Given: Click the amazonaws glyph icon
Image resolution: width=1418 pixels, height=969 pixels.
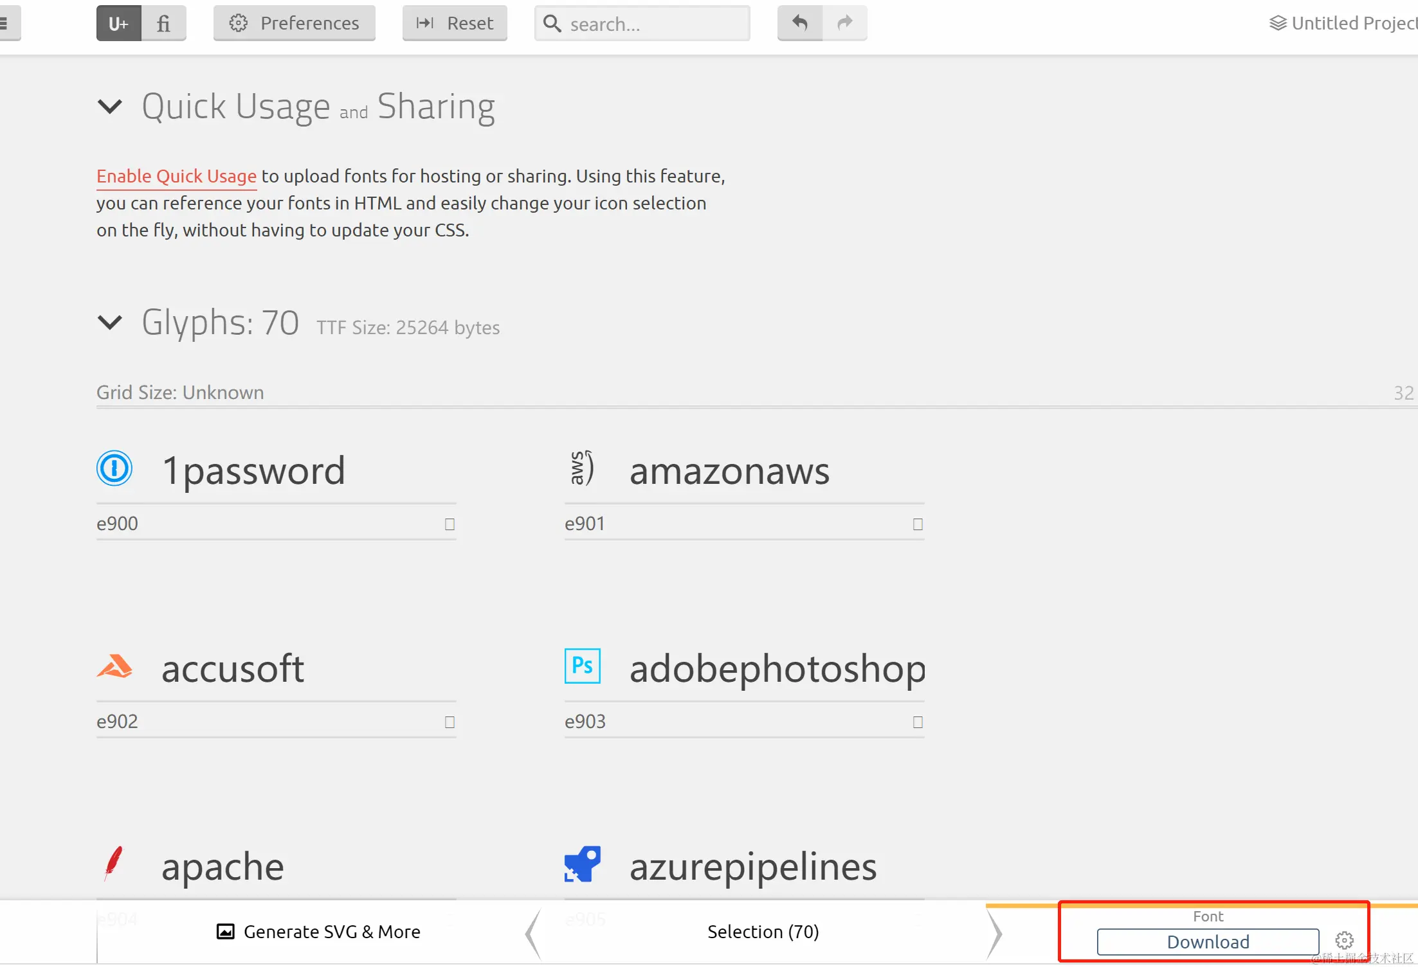Looking at the screenshot, I should [x=582, y=468].
